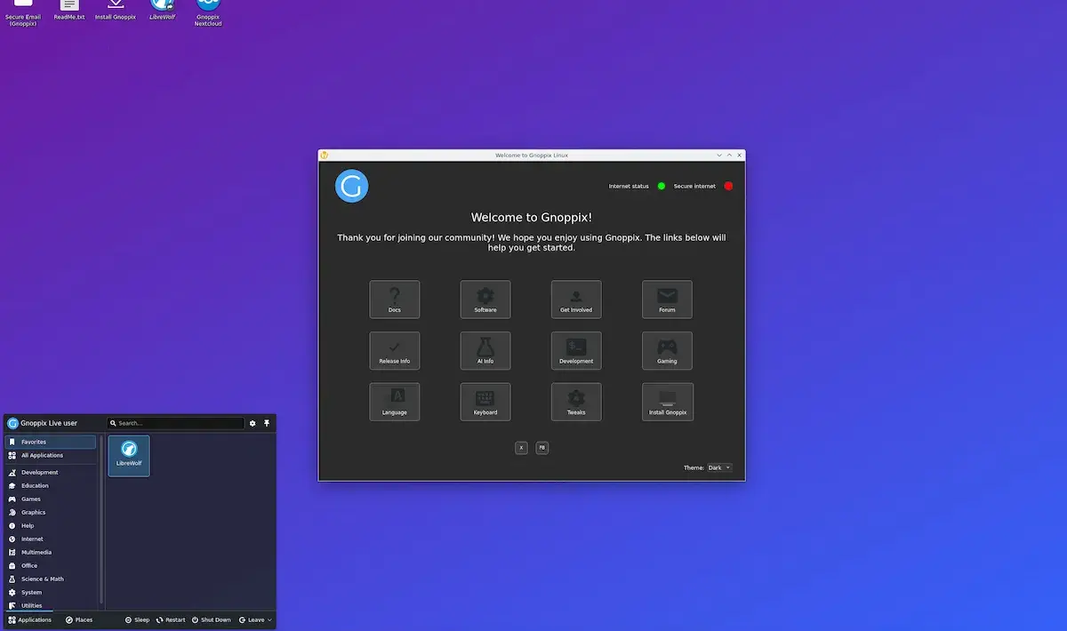Screen dimensions: 1067x631
Task: Open the LibreWolf desktop shortcut
Action: (162, 11)
